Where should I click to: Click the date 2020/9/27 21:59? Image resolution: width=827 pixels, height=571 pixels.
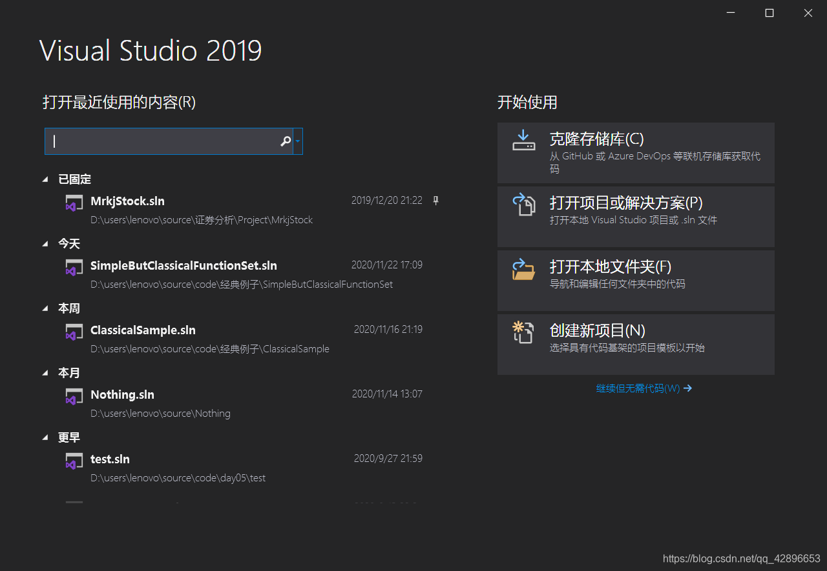click(388, 459)
